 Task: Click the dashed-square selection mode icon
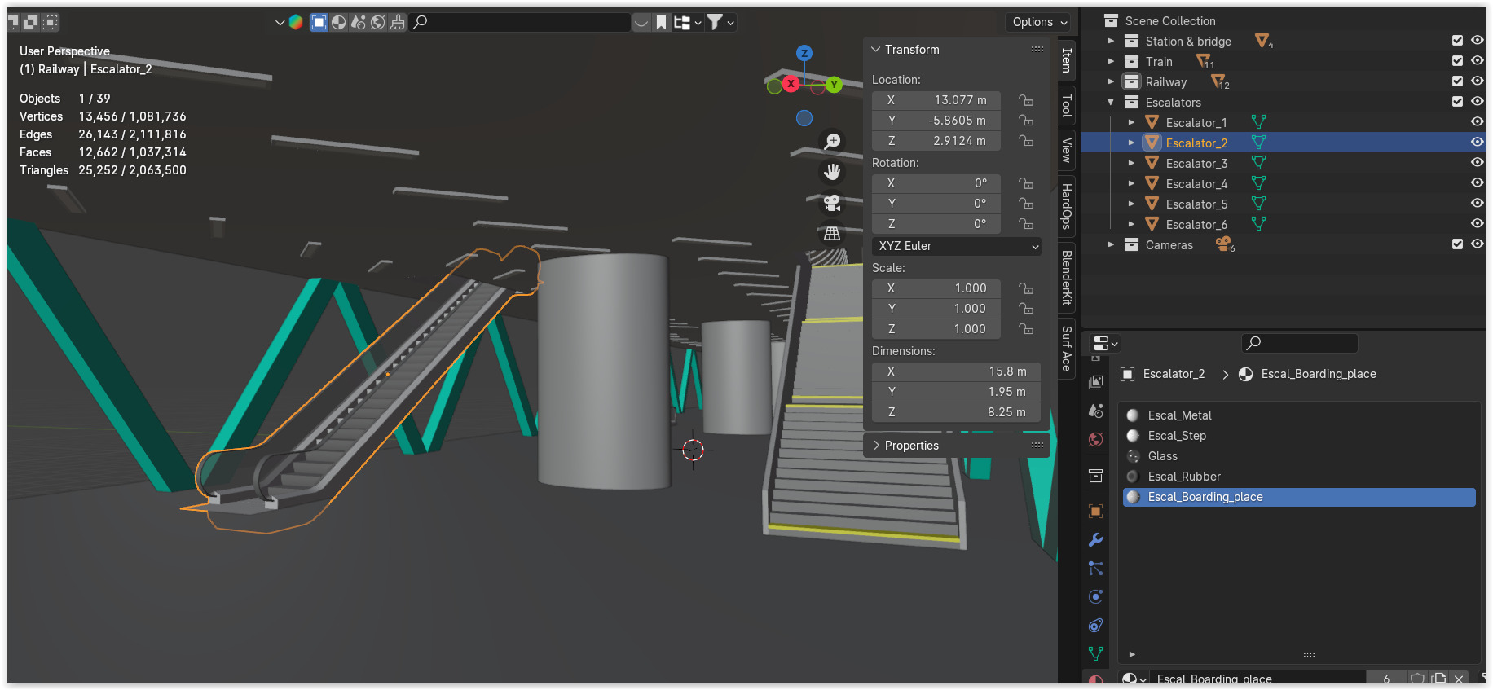pos(51,22)
